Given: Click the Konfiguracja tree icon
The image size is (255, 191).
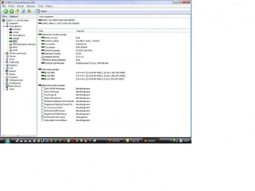Looking at the screenshot, I should 7,83.
